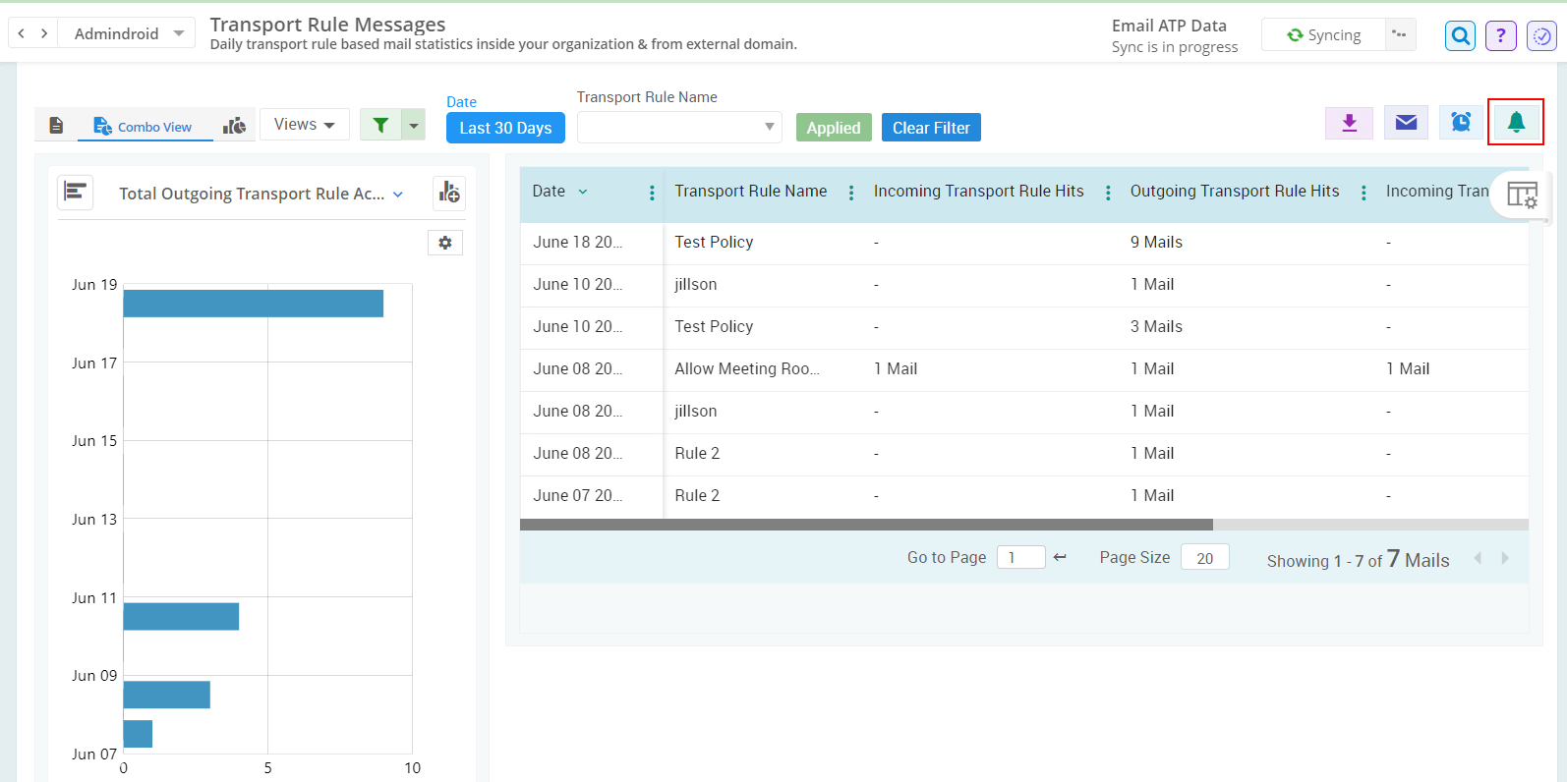Switch to the chart-only view tab

tap(234, 126)
